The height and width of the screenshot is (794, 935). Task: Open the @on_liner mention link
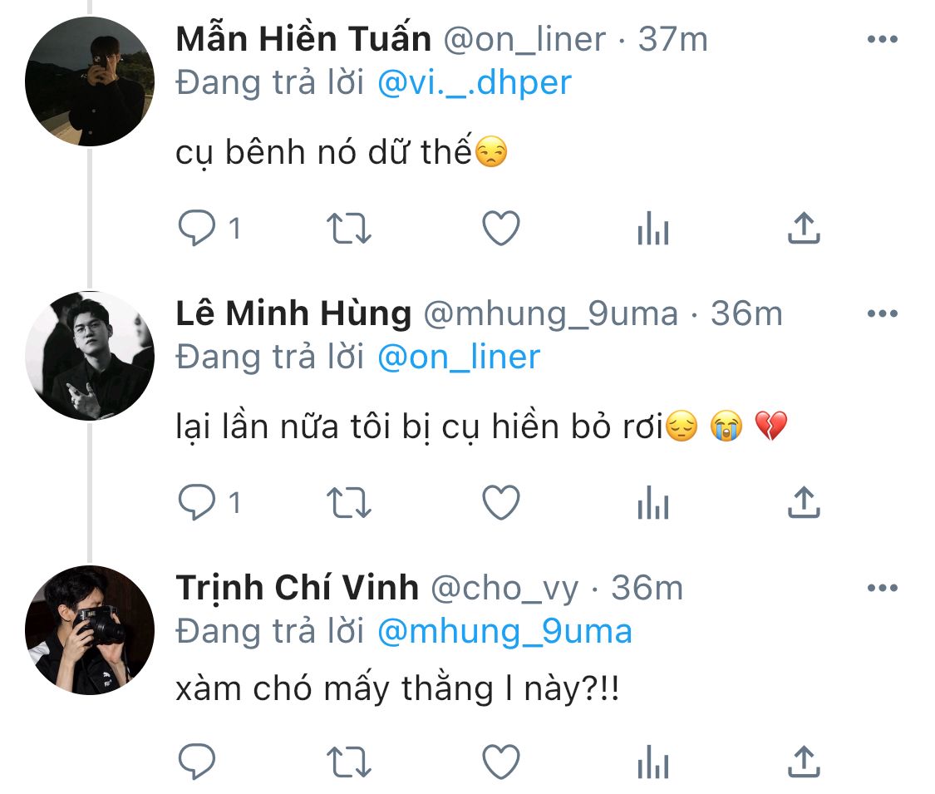458,357
